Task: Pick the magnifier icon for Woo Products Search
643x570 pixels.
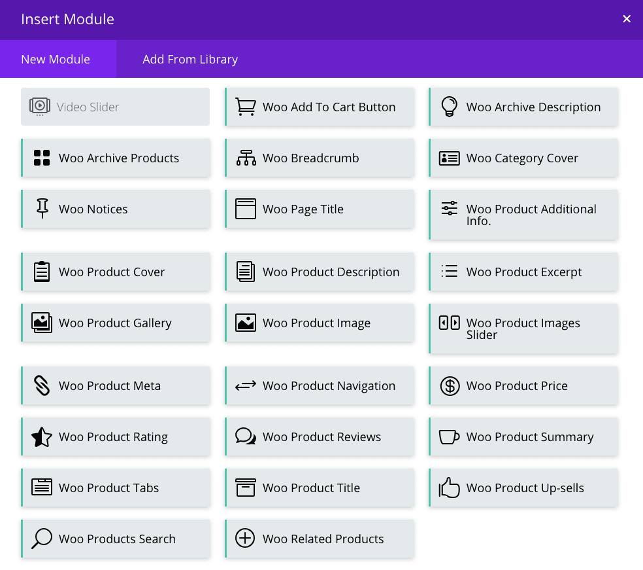Action: pos(42,539)
